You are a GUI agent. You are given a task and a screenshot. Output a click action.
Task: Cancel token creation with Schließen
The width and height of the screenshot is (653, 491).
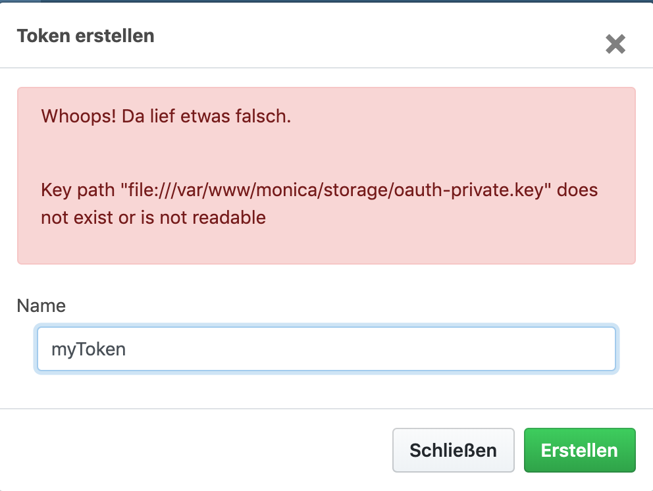tap(453, 450)
